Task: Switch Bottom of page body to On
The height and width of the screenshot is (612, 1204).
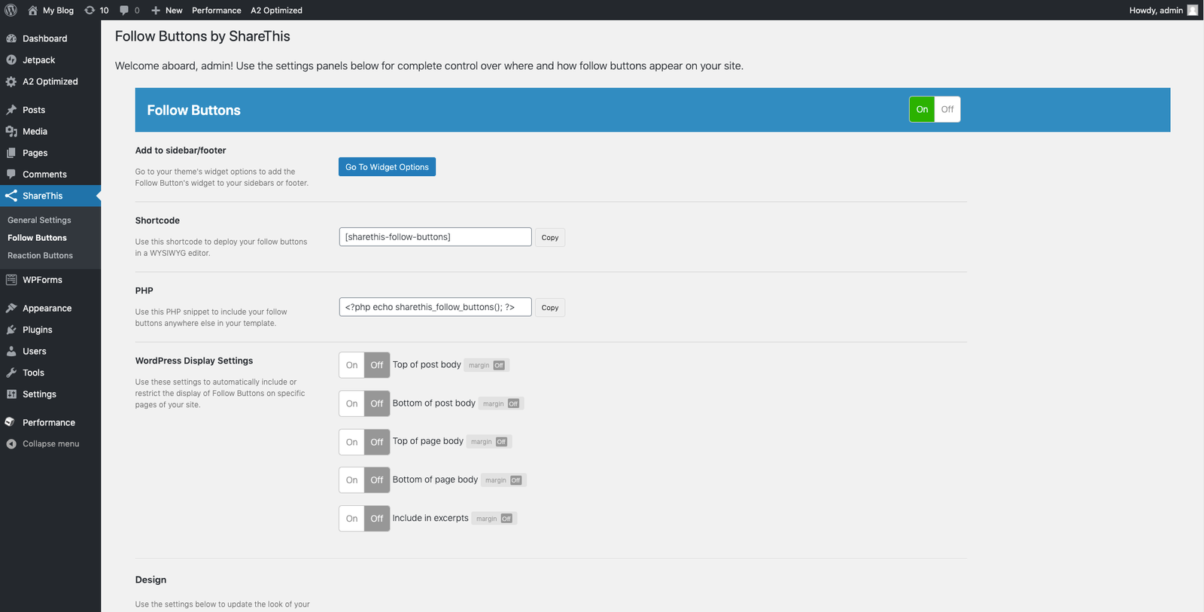Action: [x=351, y=480]
